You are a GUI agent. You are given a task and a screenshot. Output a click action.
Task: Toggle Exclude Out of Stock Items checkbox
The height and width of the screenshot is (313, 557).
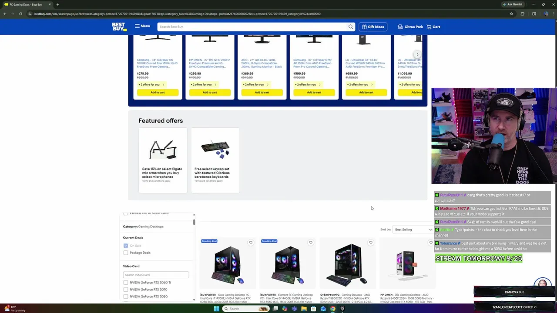[x=126, y=213]
